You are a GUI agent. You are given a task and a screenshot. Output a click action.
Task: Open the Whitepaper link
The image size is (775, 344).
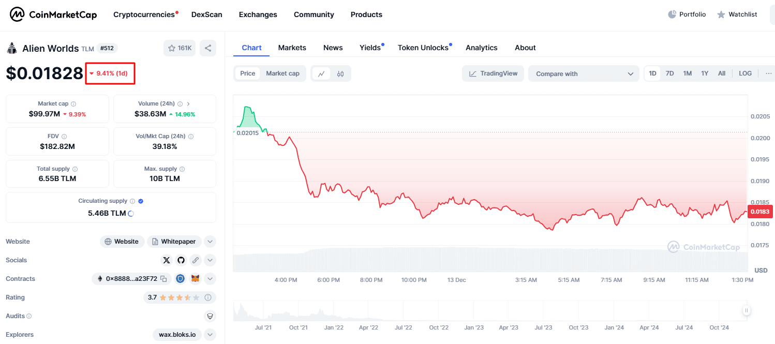click(x=174, y=242)
